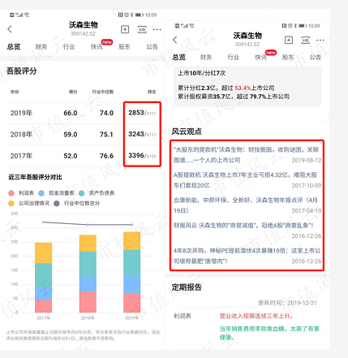
Task: Toggle 现金流量表 legend swatch
Action: [x=41, y=193]
